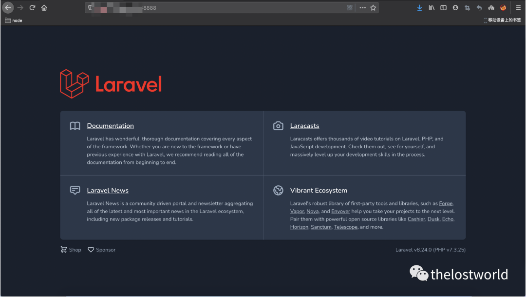
Task: Open the QR code icon in address bar
Action: (350, 8)
